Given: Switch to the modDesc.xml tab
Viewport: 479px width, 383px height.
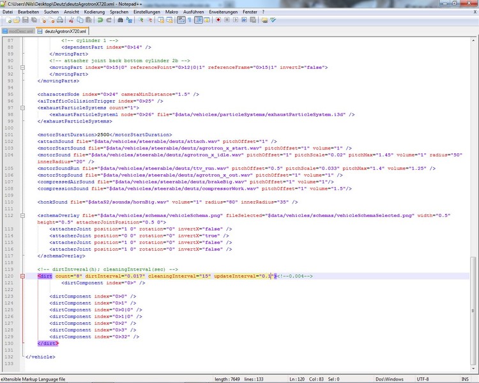Looking at the screenshot, I should click(x=19, y=31).
